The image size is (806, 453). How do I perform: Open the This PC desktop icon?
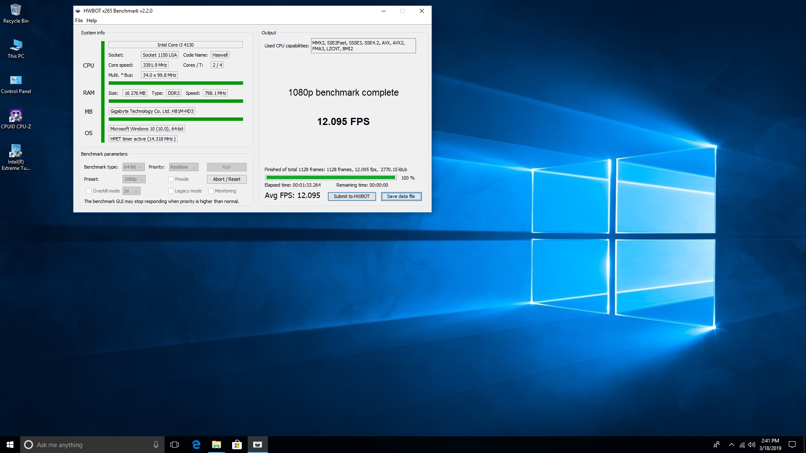tap(16, 49)
